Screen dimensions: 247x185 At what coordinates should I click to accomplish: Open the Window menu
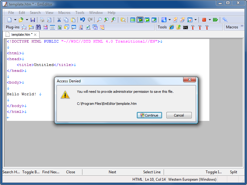[x=96, y=13]
